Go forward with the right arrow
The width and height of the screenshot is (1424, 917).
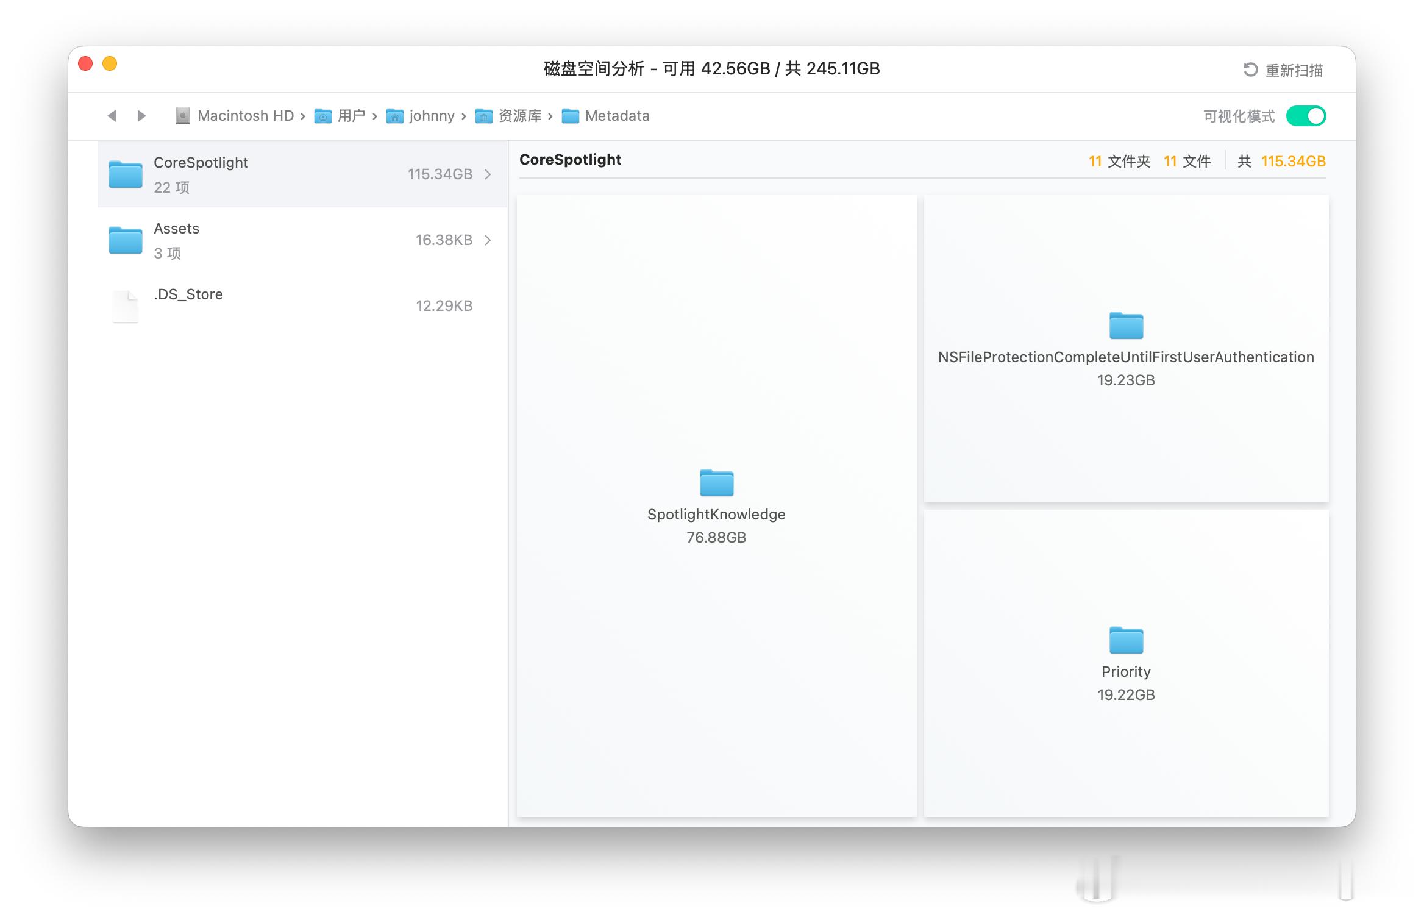141,115
